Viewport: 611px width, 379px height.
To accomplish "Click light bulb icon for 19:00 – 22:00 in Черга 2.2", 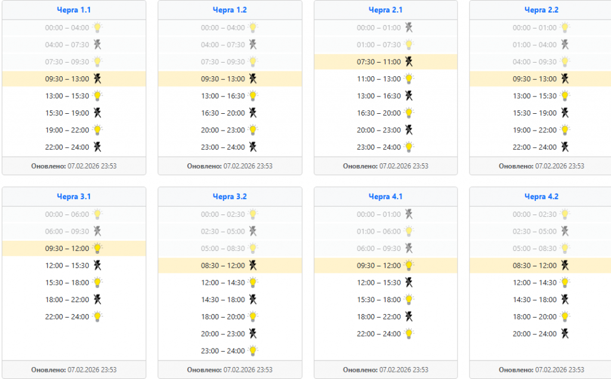I will (564, 130).
